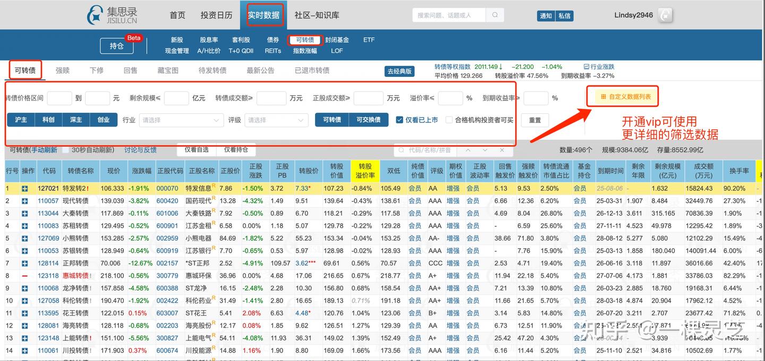Click the search magnifier button
The width and height of the screenshot is (765, 361).
pyautogui.click(x=495, y=15)
